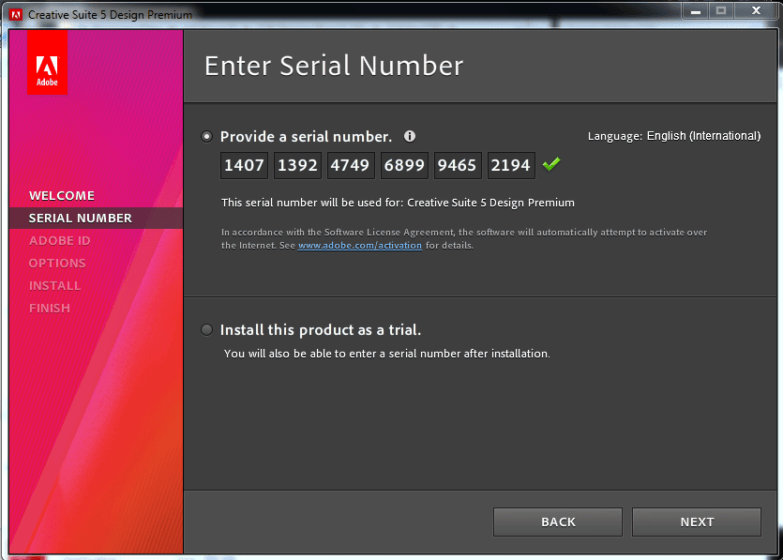This screenshot has height=560, width=783.
Task: Click the NEXT button
Action: click(697, 522)
